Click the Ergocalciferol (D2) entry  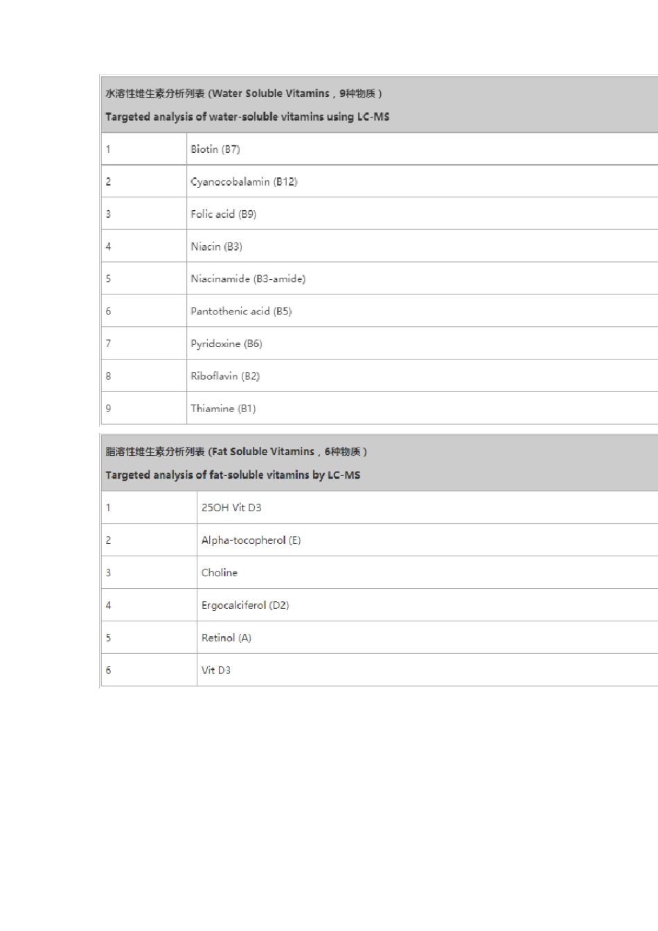[245, 605]
